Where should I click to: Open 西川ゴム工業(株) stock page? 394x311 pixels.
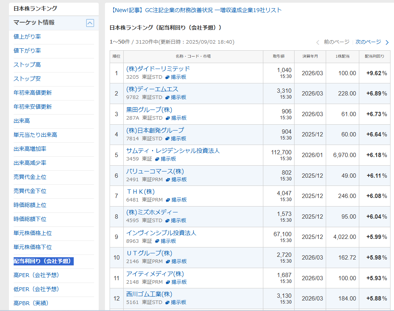tap(149, 294)
